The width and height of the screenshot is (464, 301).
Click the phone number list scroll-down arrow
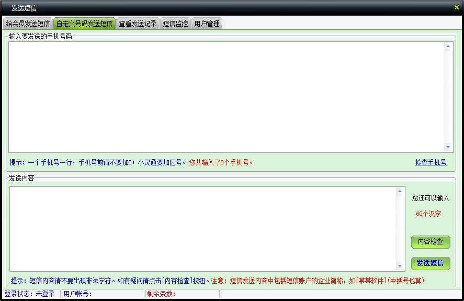[x=448, y=148]
